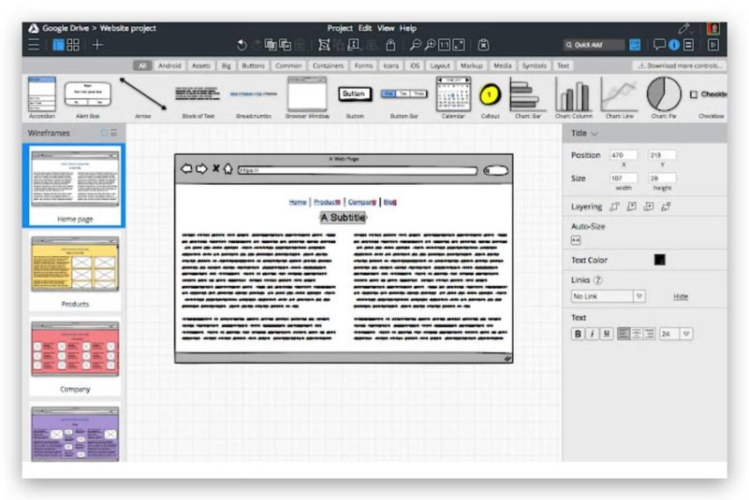Pick the Chart: Pie control
The image size is (749, 500).
664,98
